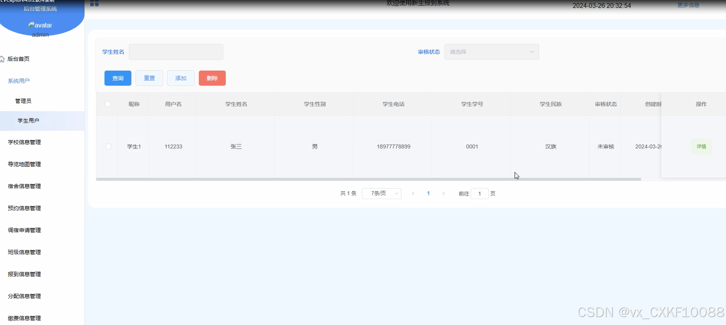Open 班级信息管理 in sidebar
Image resolution: width=726 pixels, height=325 pixels.
[x=25, y=252]
